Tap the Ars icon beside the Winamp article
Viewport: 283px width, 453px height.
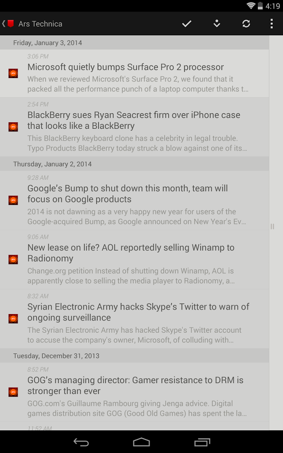tap(13, 259)
